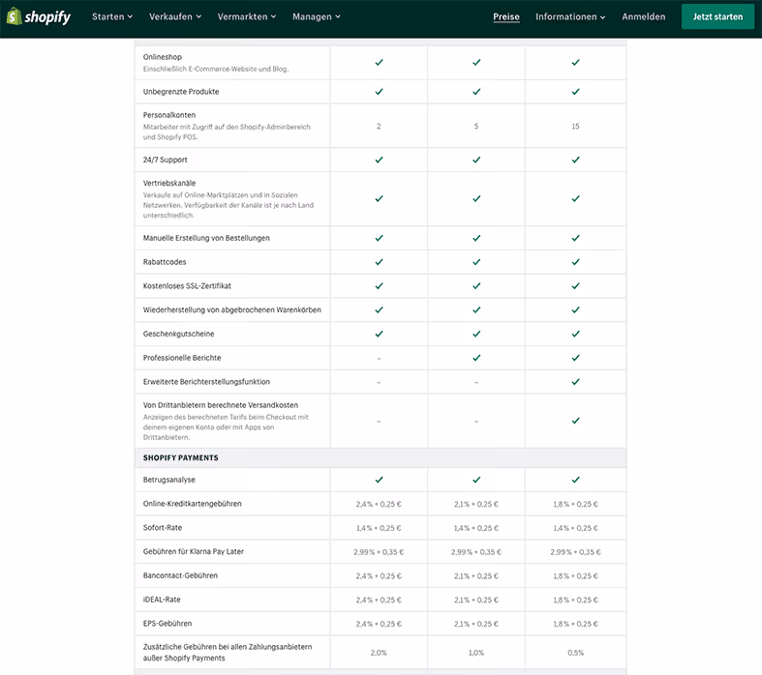This screenshot has width=762, height=675.
Task: Click last checkmark in Professionelle Berichte row
Action: pyautogui.click(x=576, y=358)
